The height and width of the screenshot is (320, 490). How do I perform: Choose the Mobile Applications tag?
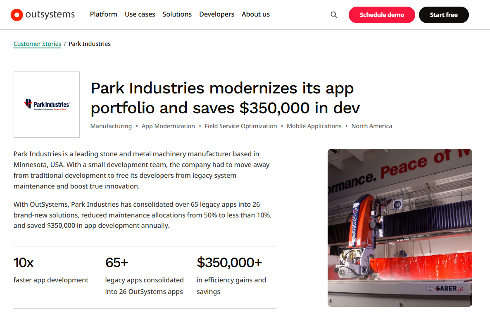click(314, 126)
